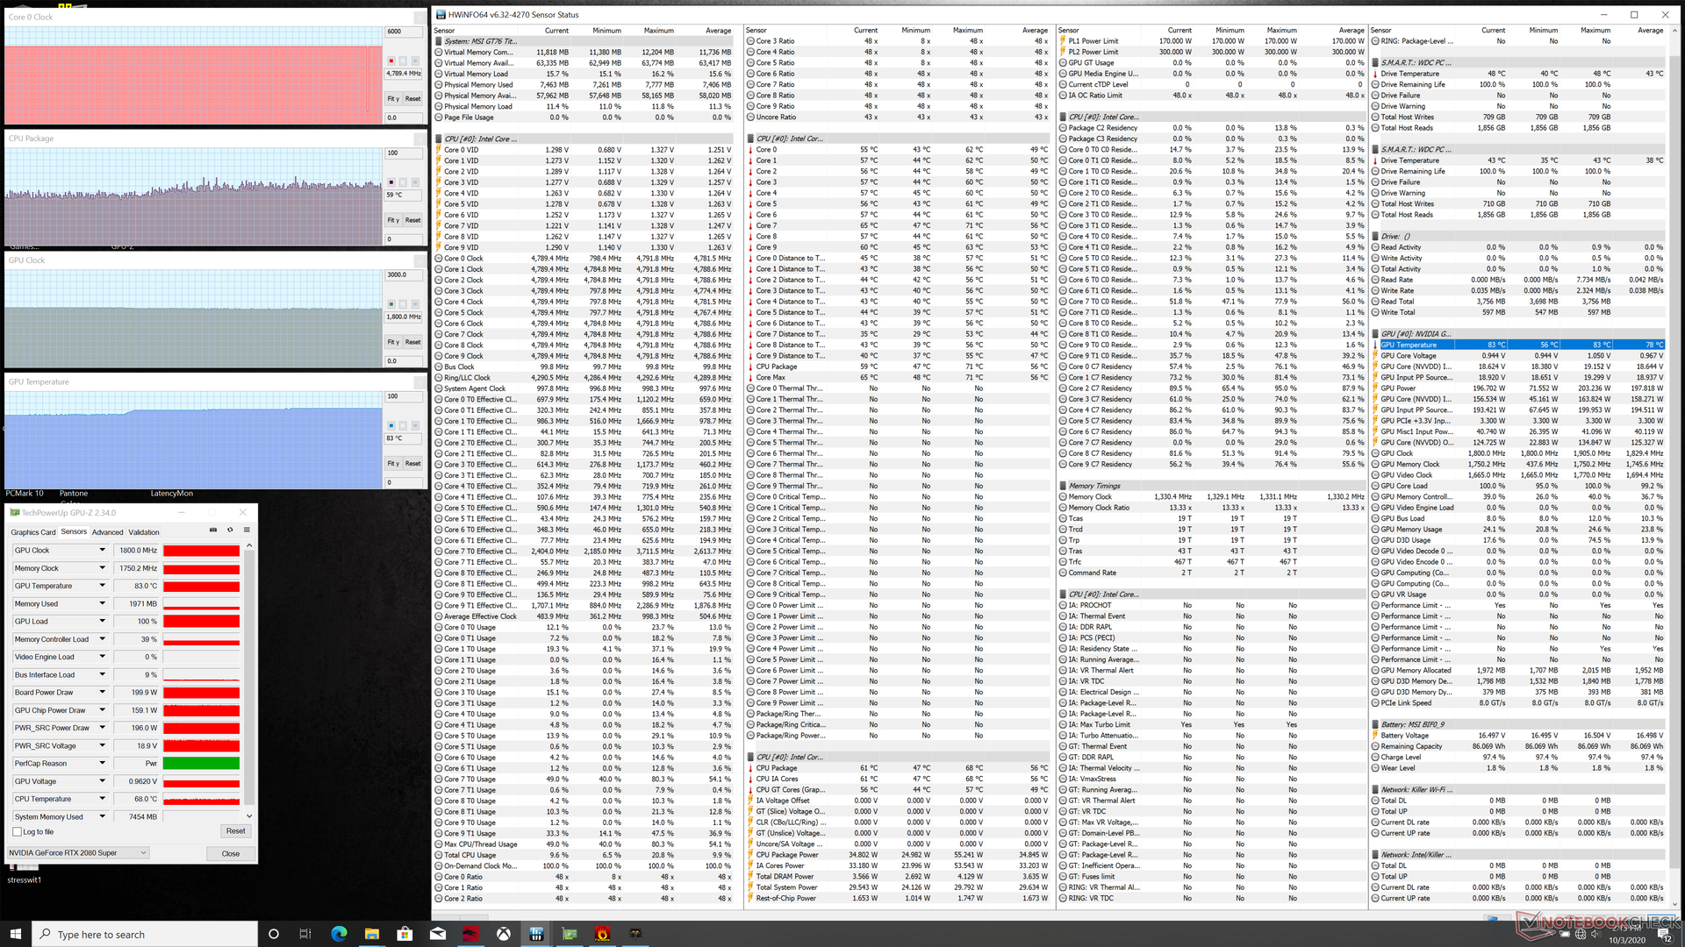Viewport: 1685px width, 947px height.
Task: Click Reset in the GPU Clock graph
Action: tap(412, 343)
